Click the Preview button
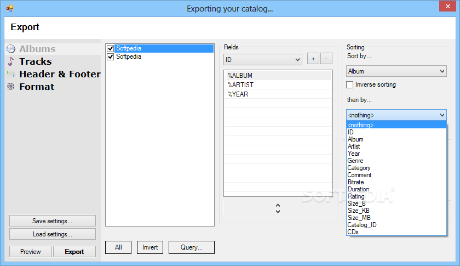 [31, 252]
